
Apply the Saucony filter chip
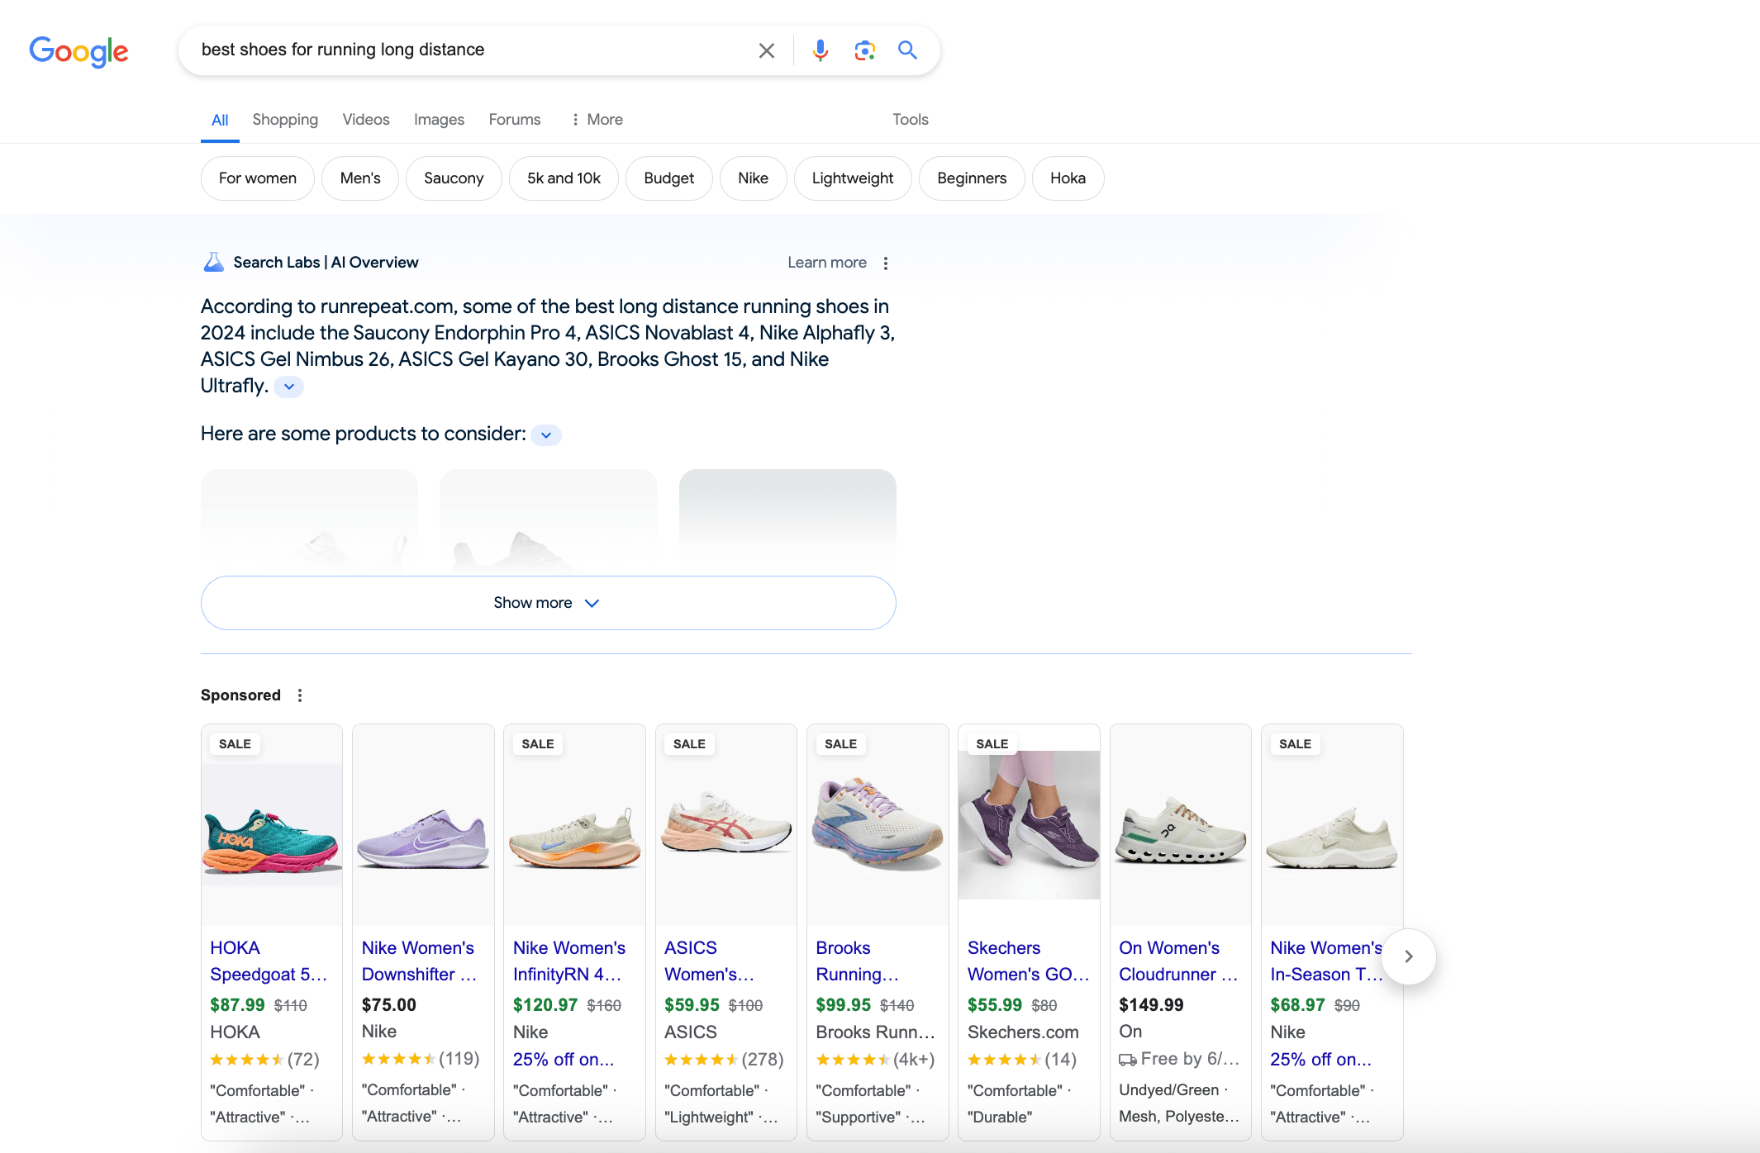click(x=454, y=178)
